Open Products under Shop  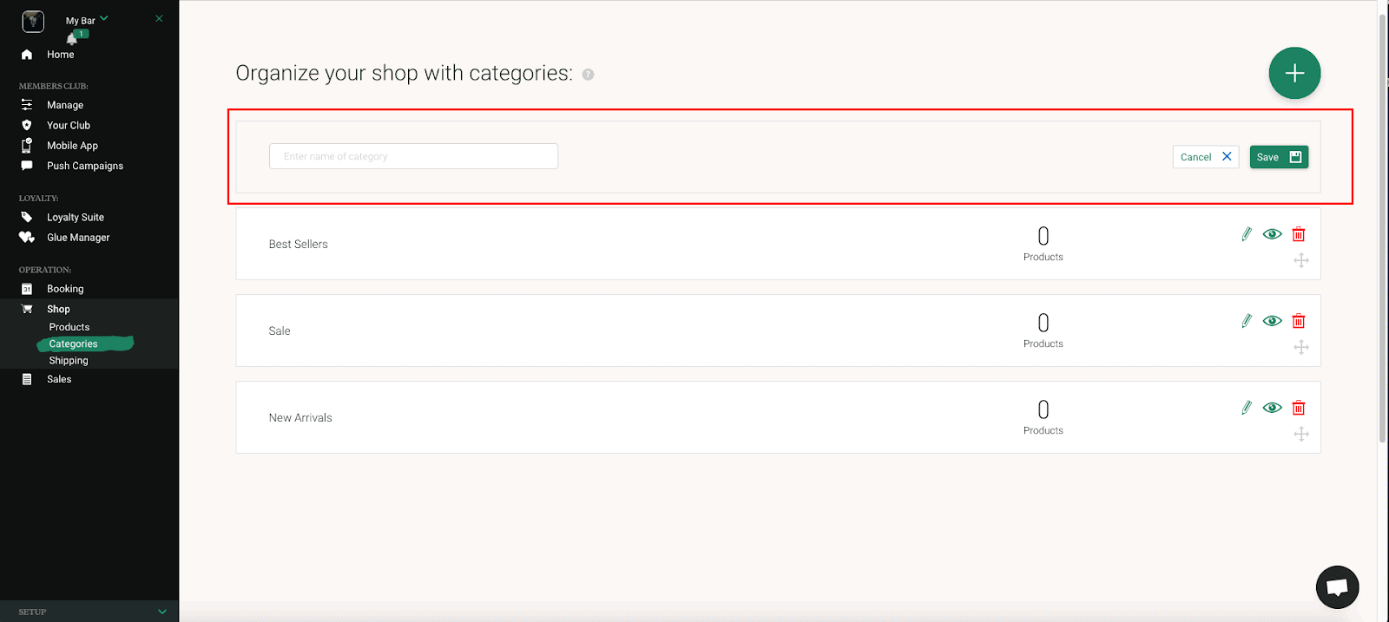pyautogui.click(x=69, y=327)
